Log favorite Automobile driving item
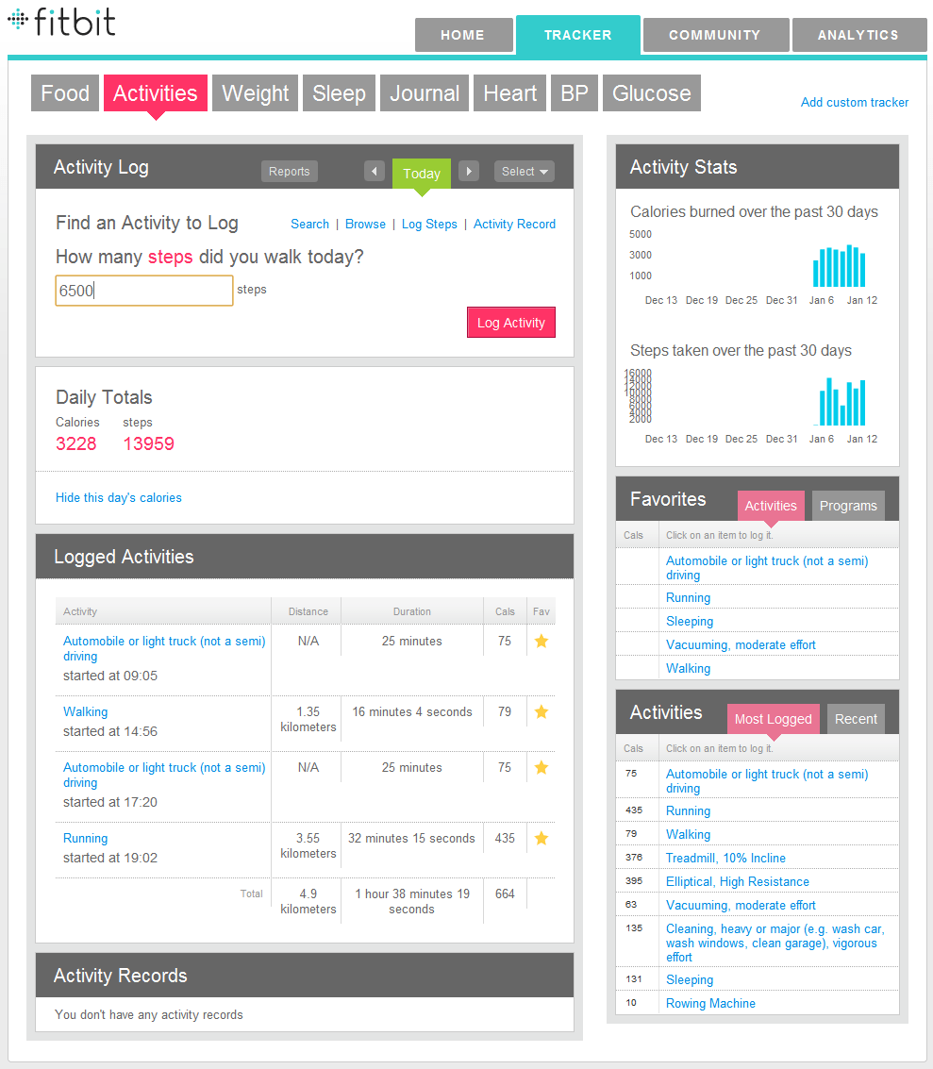 click(x=767, y=568)
